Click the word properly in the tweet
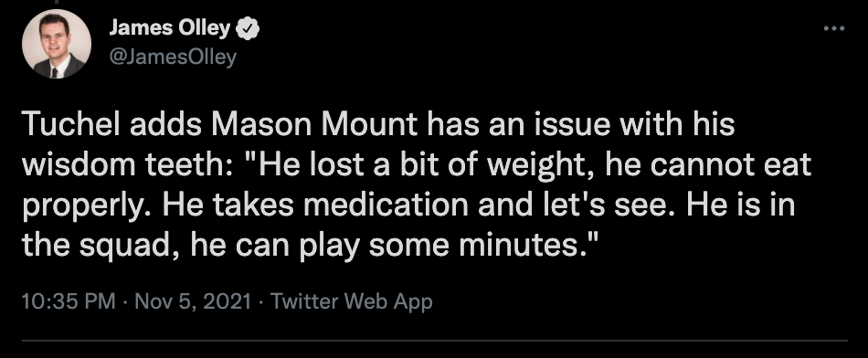868x358 pixels. click(88, 207)
